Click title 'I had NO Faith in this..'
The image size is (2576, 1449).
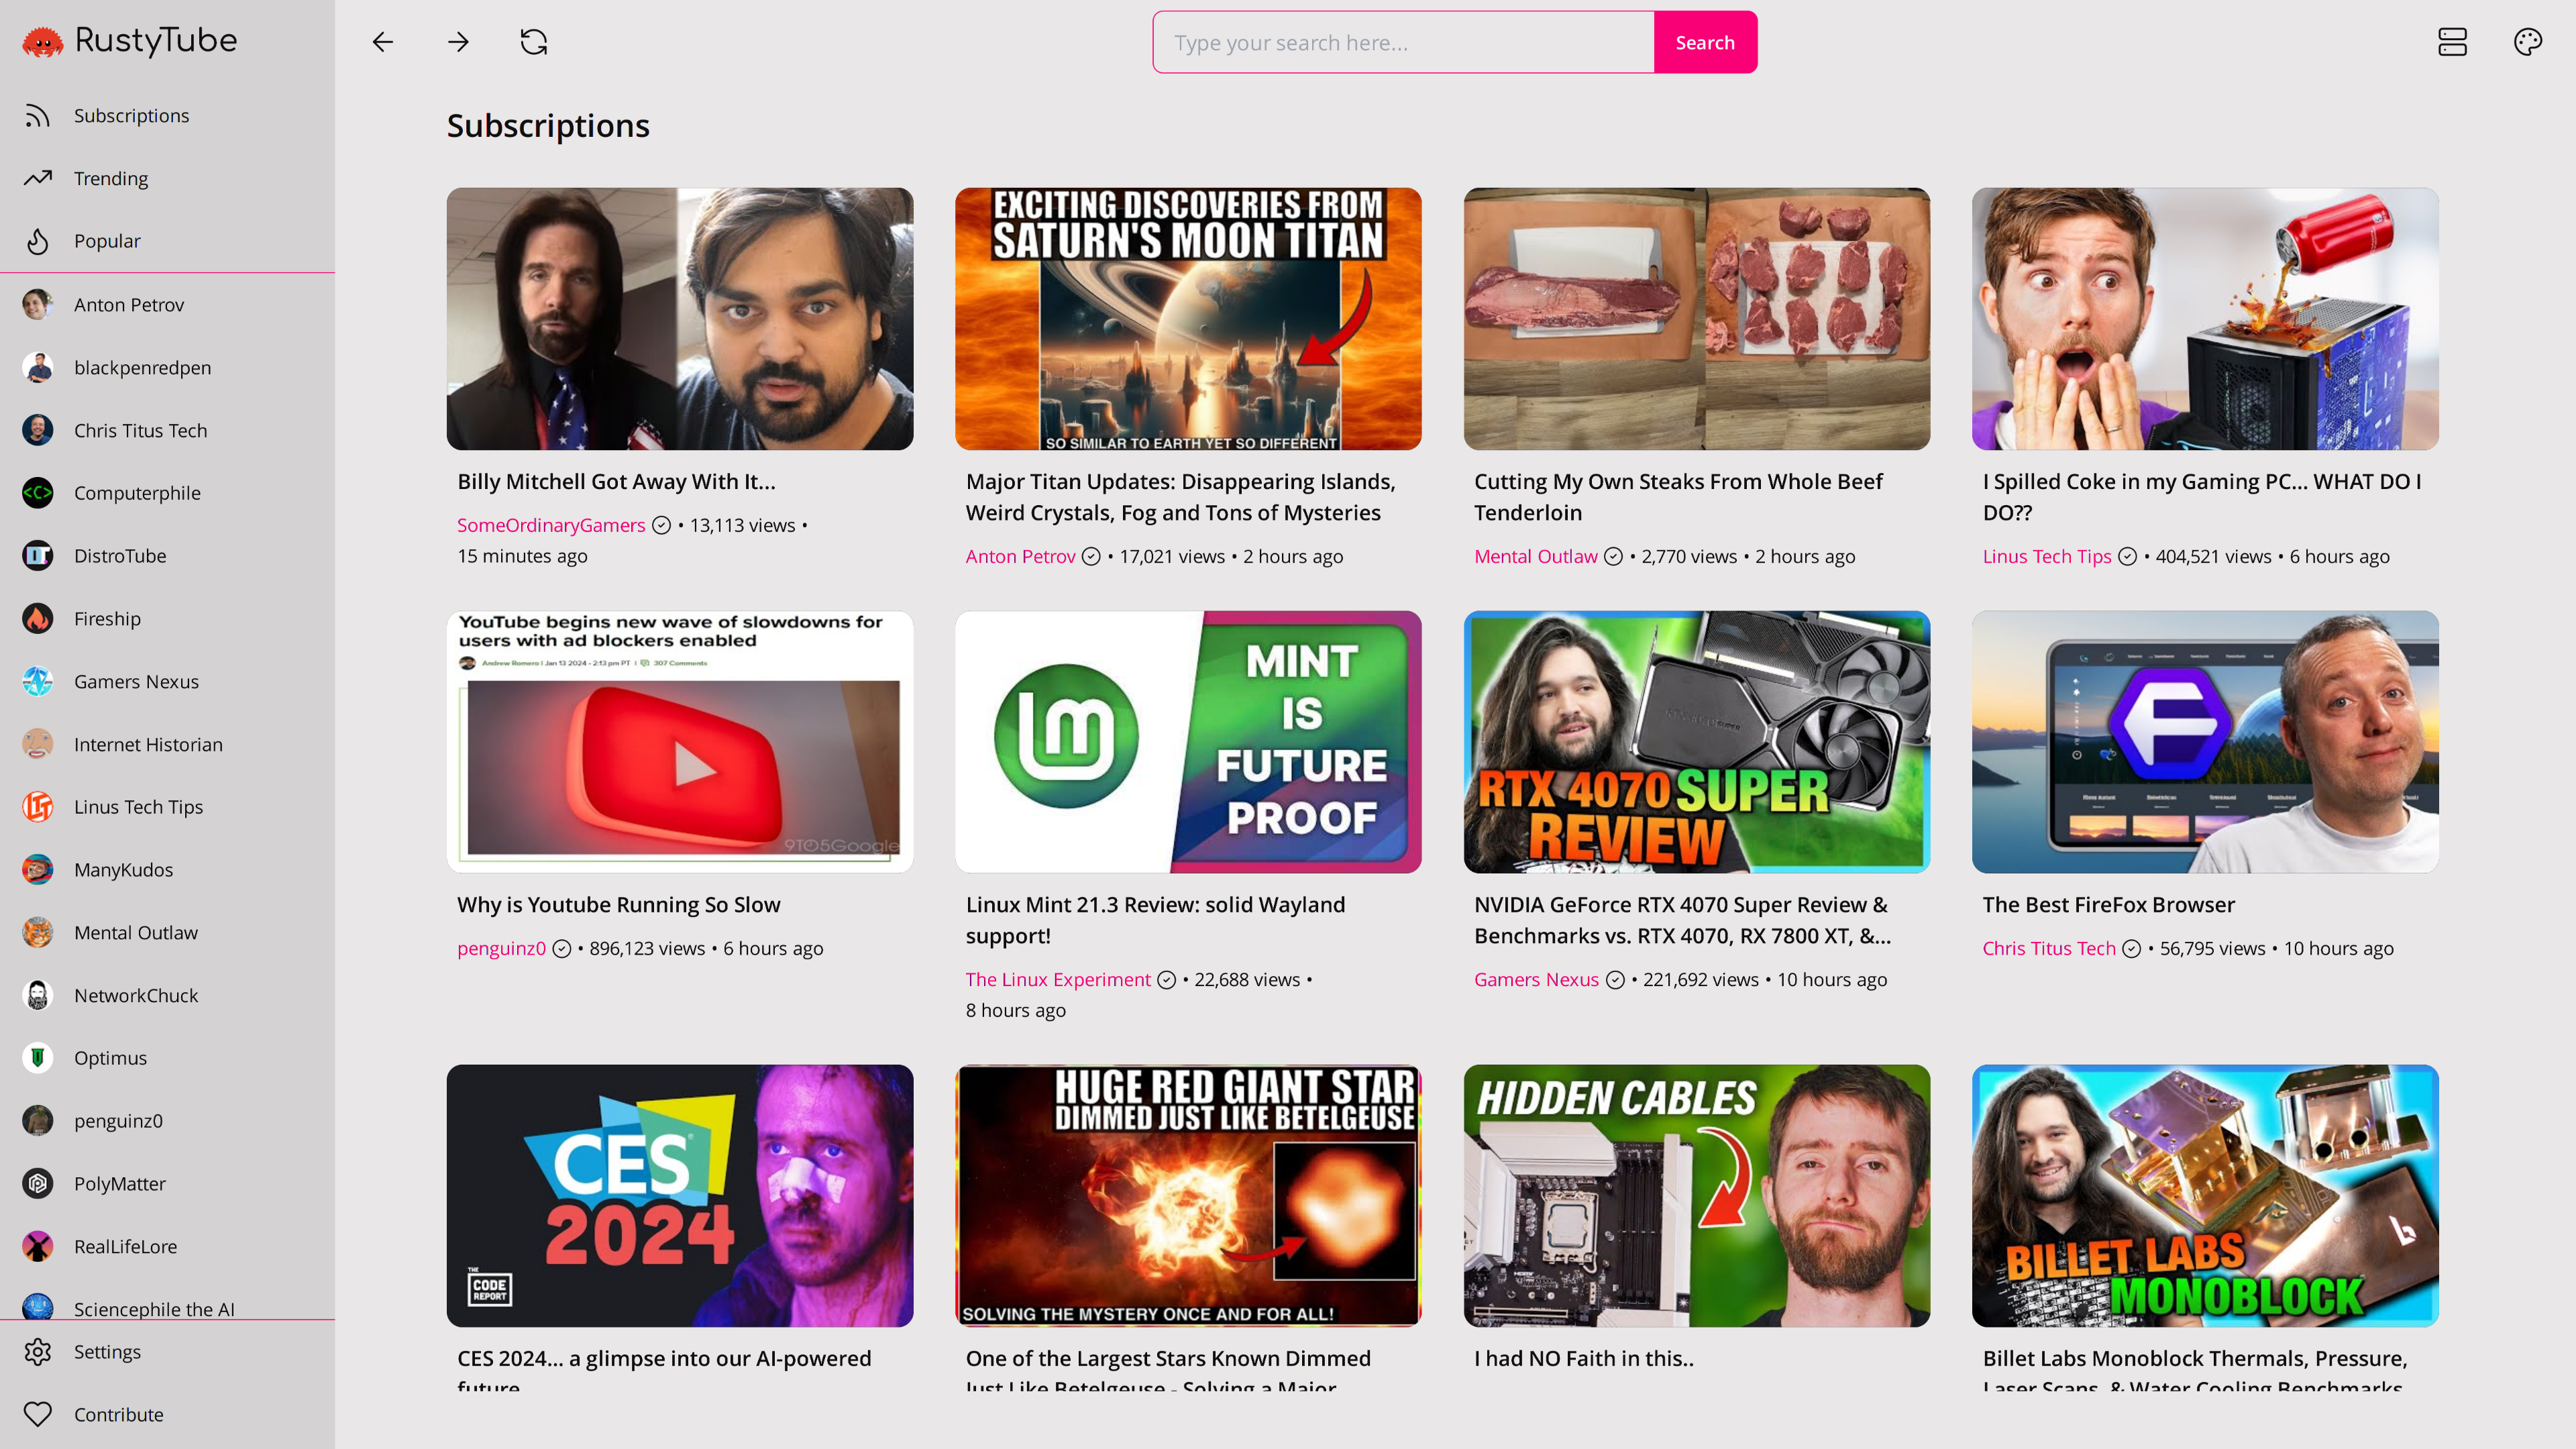click(1584, 1358)
